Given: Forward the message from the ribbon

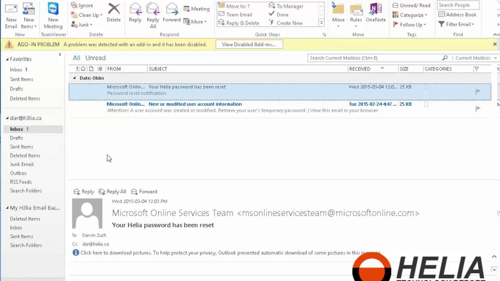Looking at the screenshot, I should pos(171,13).
